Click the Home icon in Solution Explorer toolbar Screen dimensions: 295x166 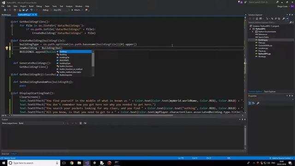(x=257, y=18)
